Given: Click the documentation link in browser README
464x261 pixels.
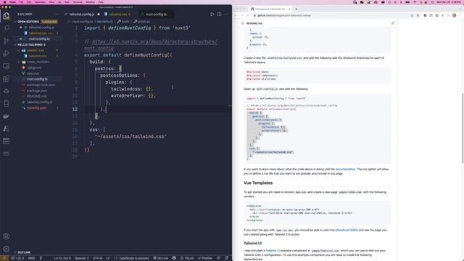Looking at the screenshot, I should [345, 169].
